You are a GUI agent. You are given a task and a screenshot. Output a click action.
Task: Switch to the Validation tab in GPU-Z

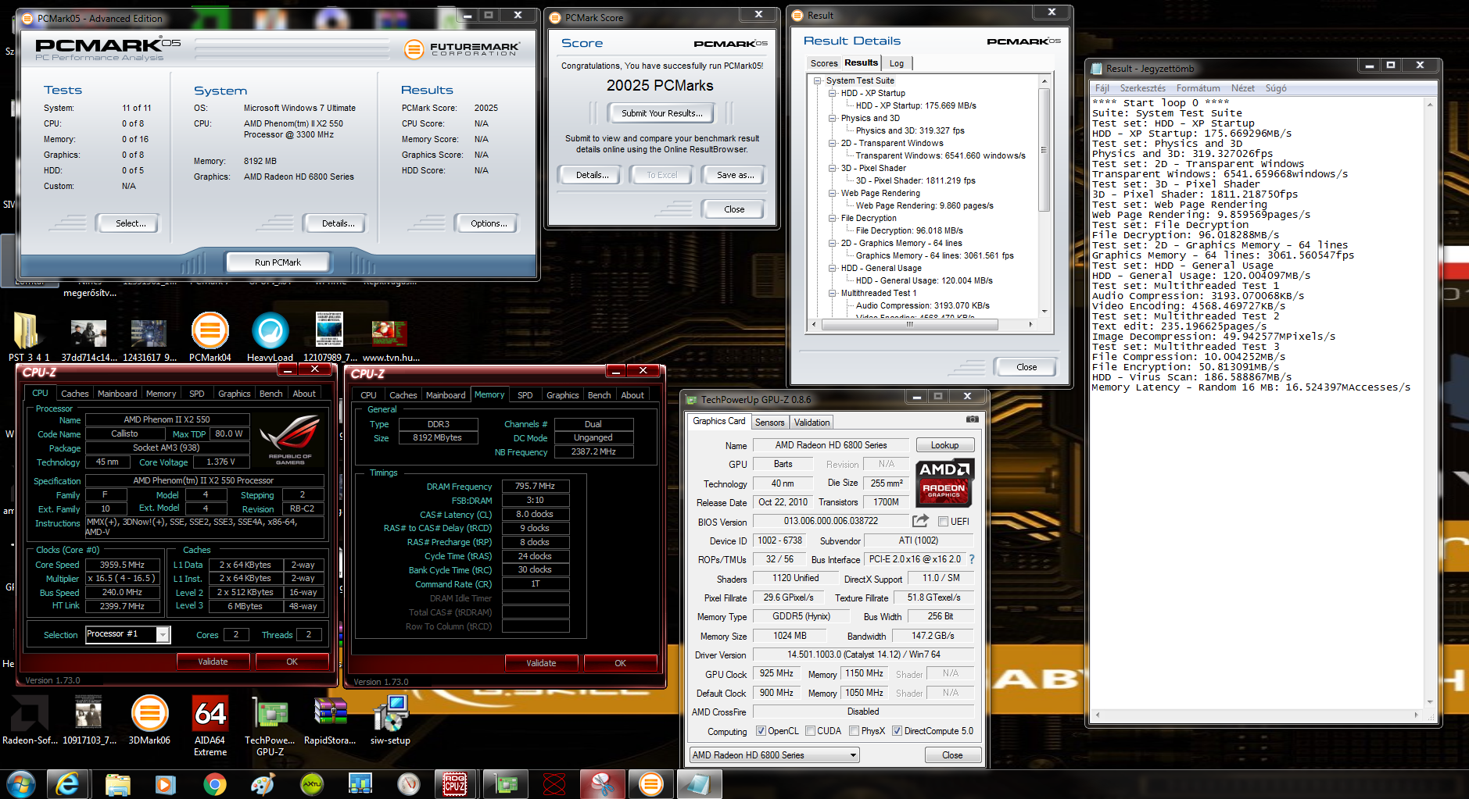[812, 423]
